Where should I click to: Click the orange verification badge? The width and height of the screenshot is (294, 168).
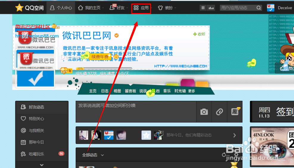pos(116,35)
